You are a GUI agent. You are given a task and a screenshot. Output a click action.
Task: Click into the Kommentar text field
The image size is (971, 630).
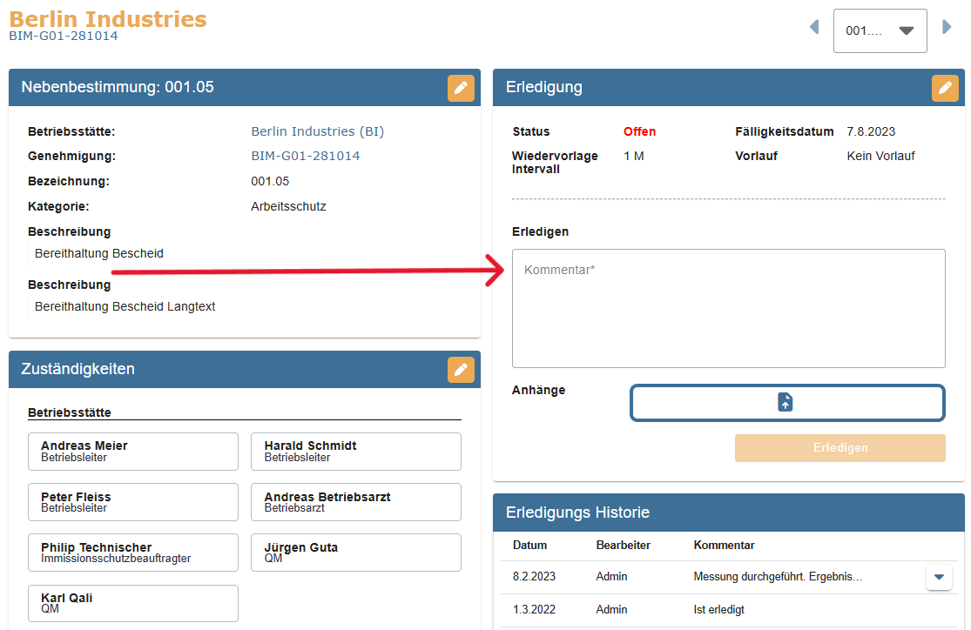click(x=728, y=309)
